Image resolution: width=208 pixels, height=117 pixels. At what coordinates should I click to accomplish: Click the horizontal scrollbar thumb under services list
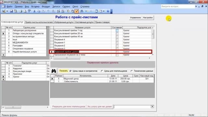pos(67,58)
